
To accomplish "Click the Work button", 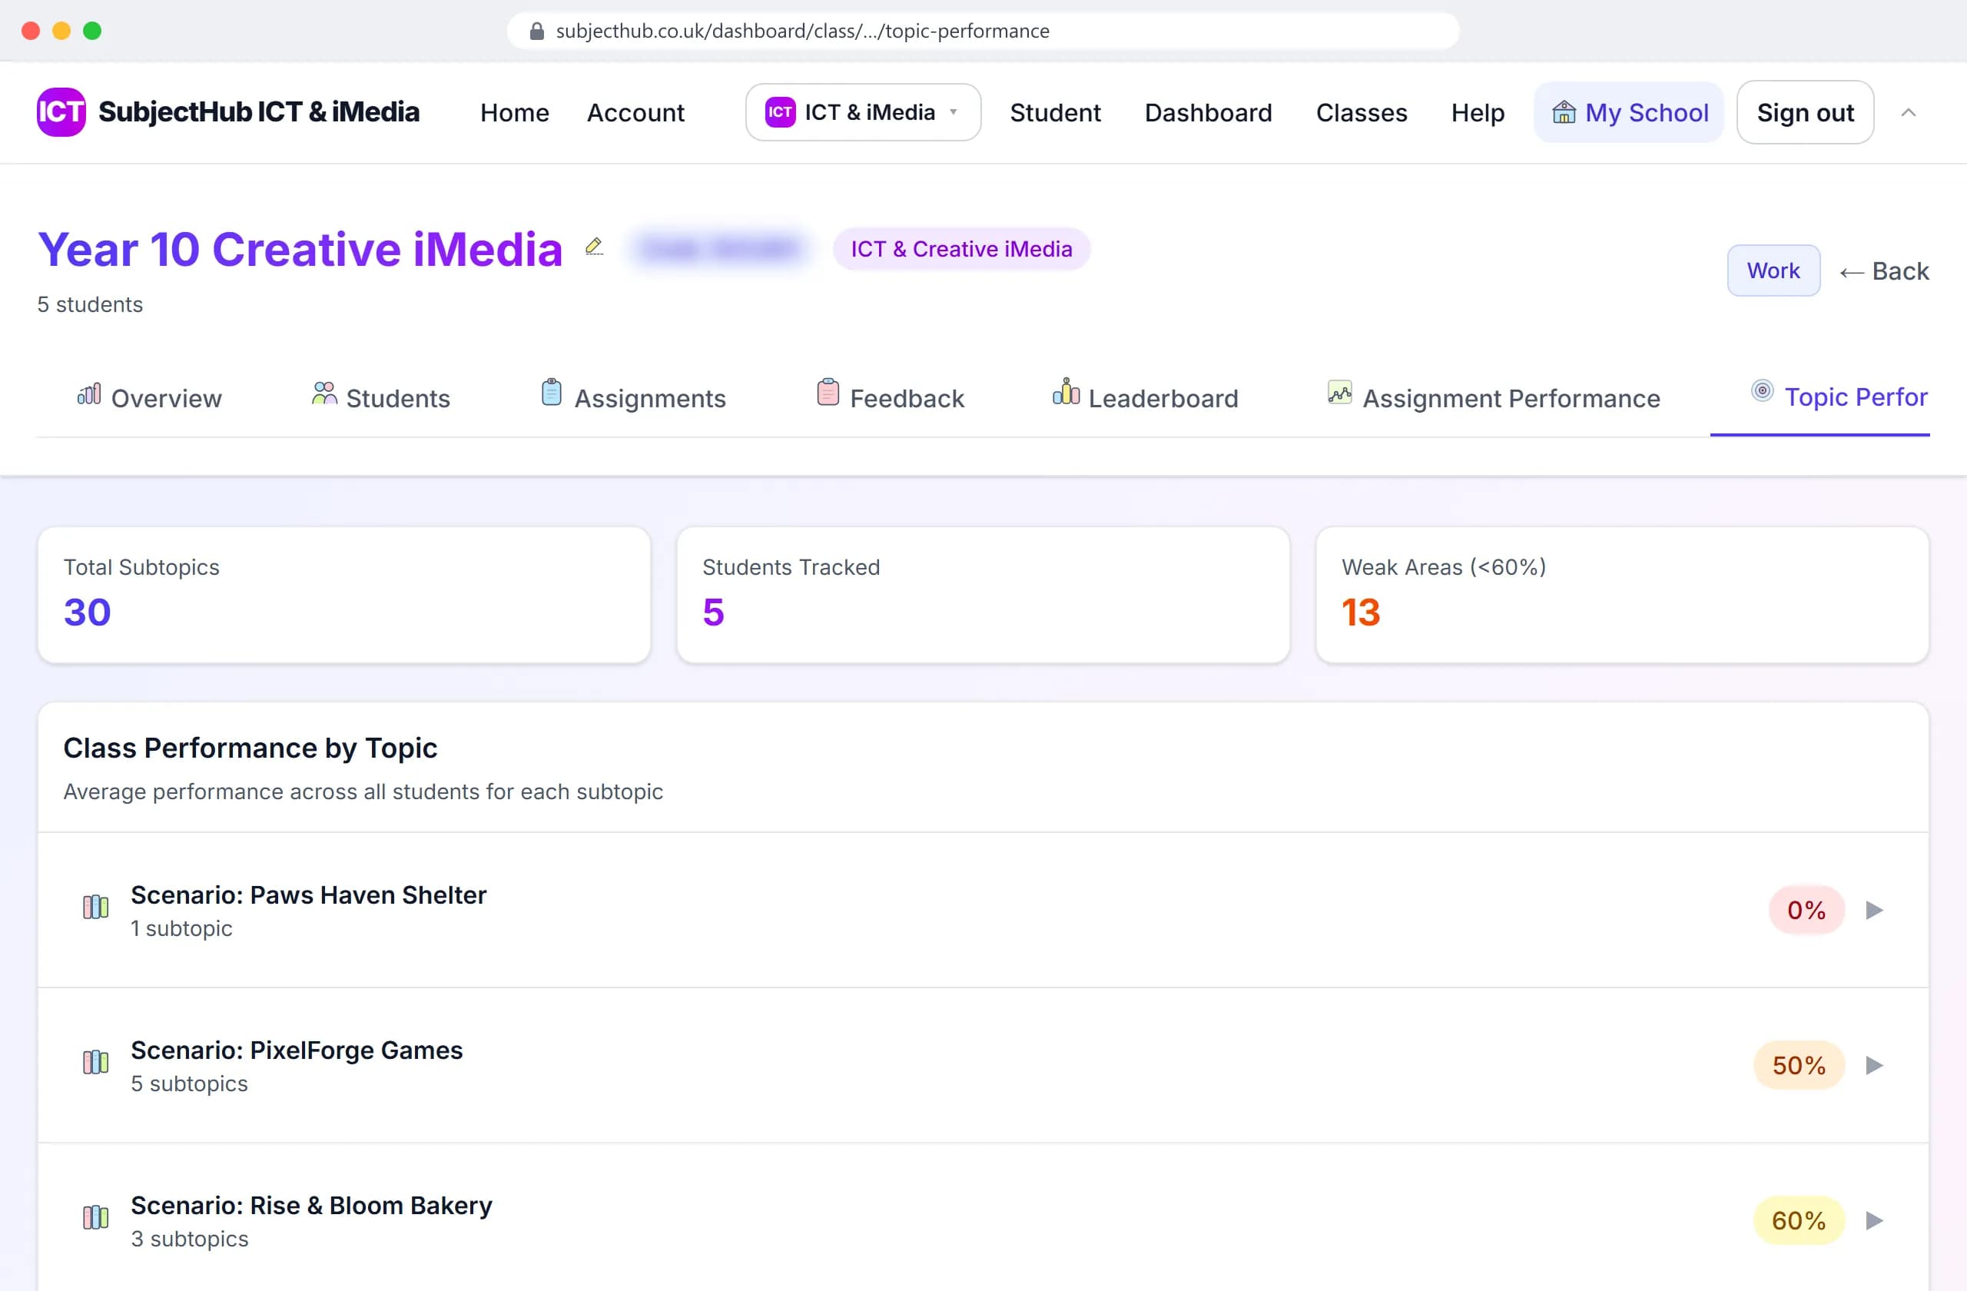I will point(1773,271).
